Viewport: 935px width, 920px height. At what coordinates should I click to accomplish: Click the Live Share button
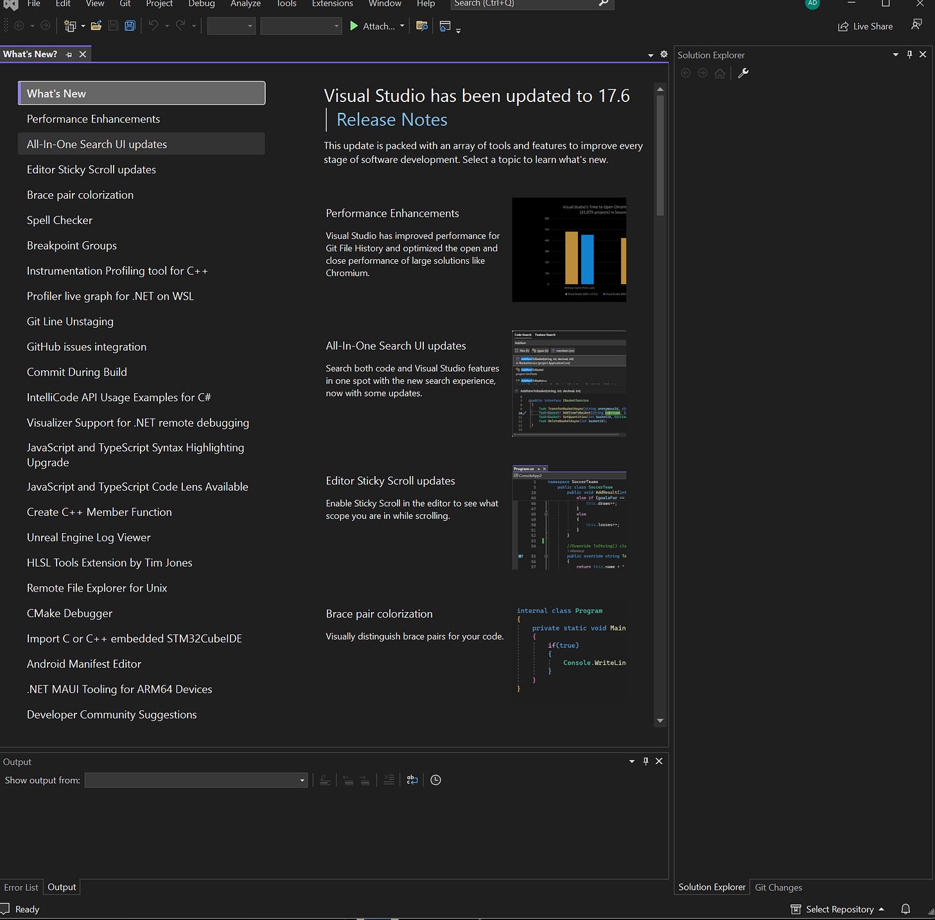(865, 26)
